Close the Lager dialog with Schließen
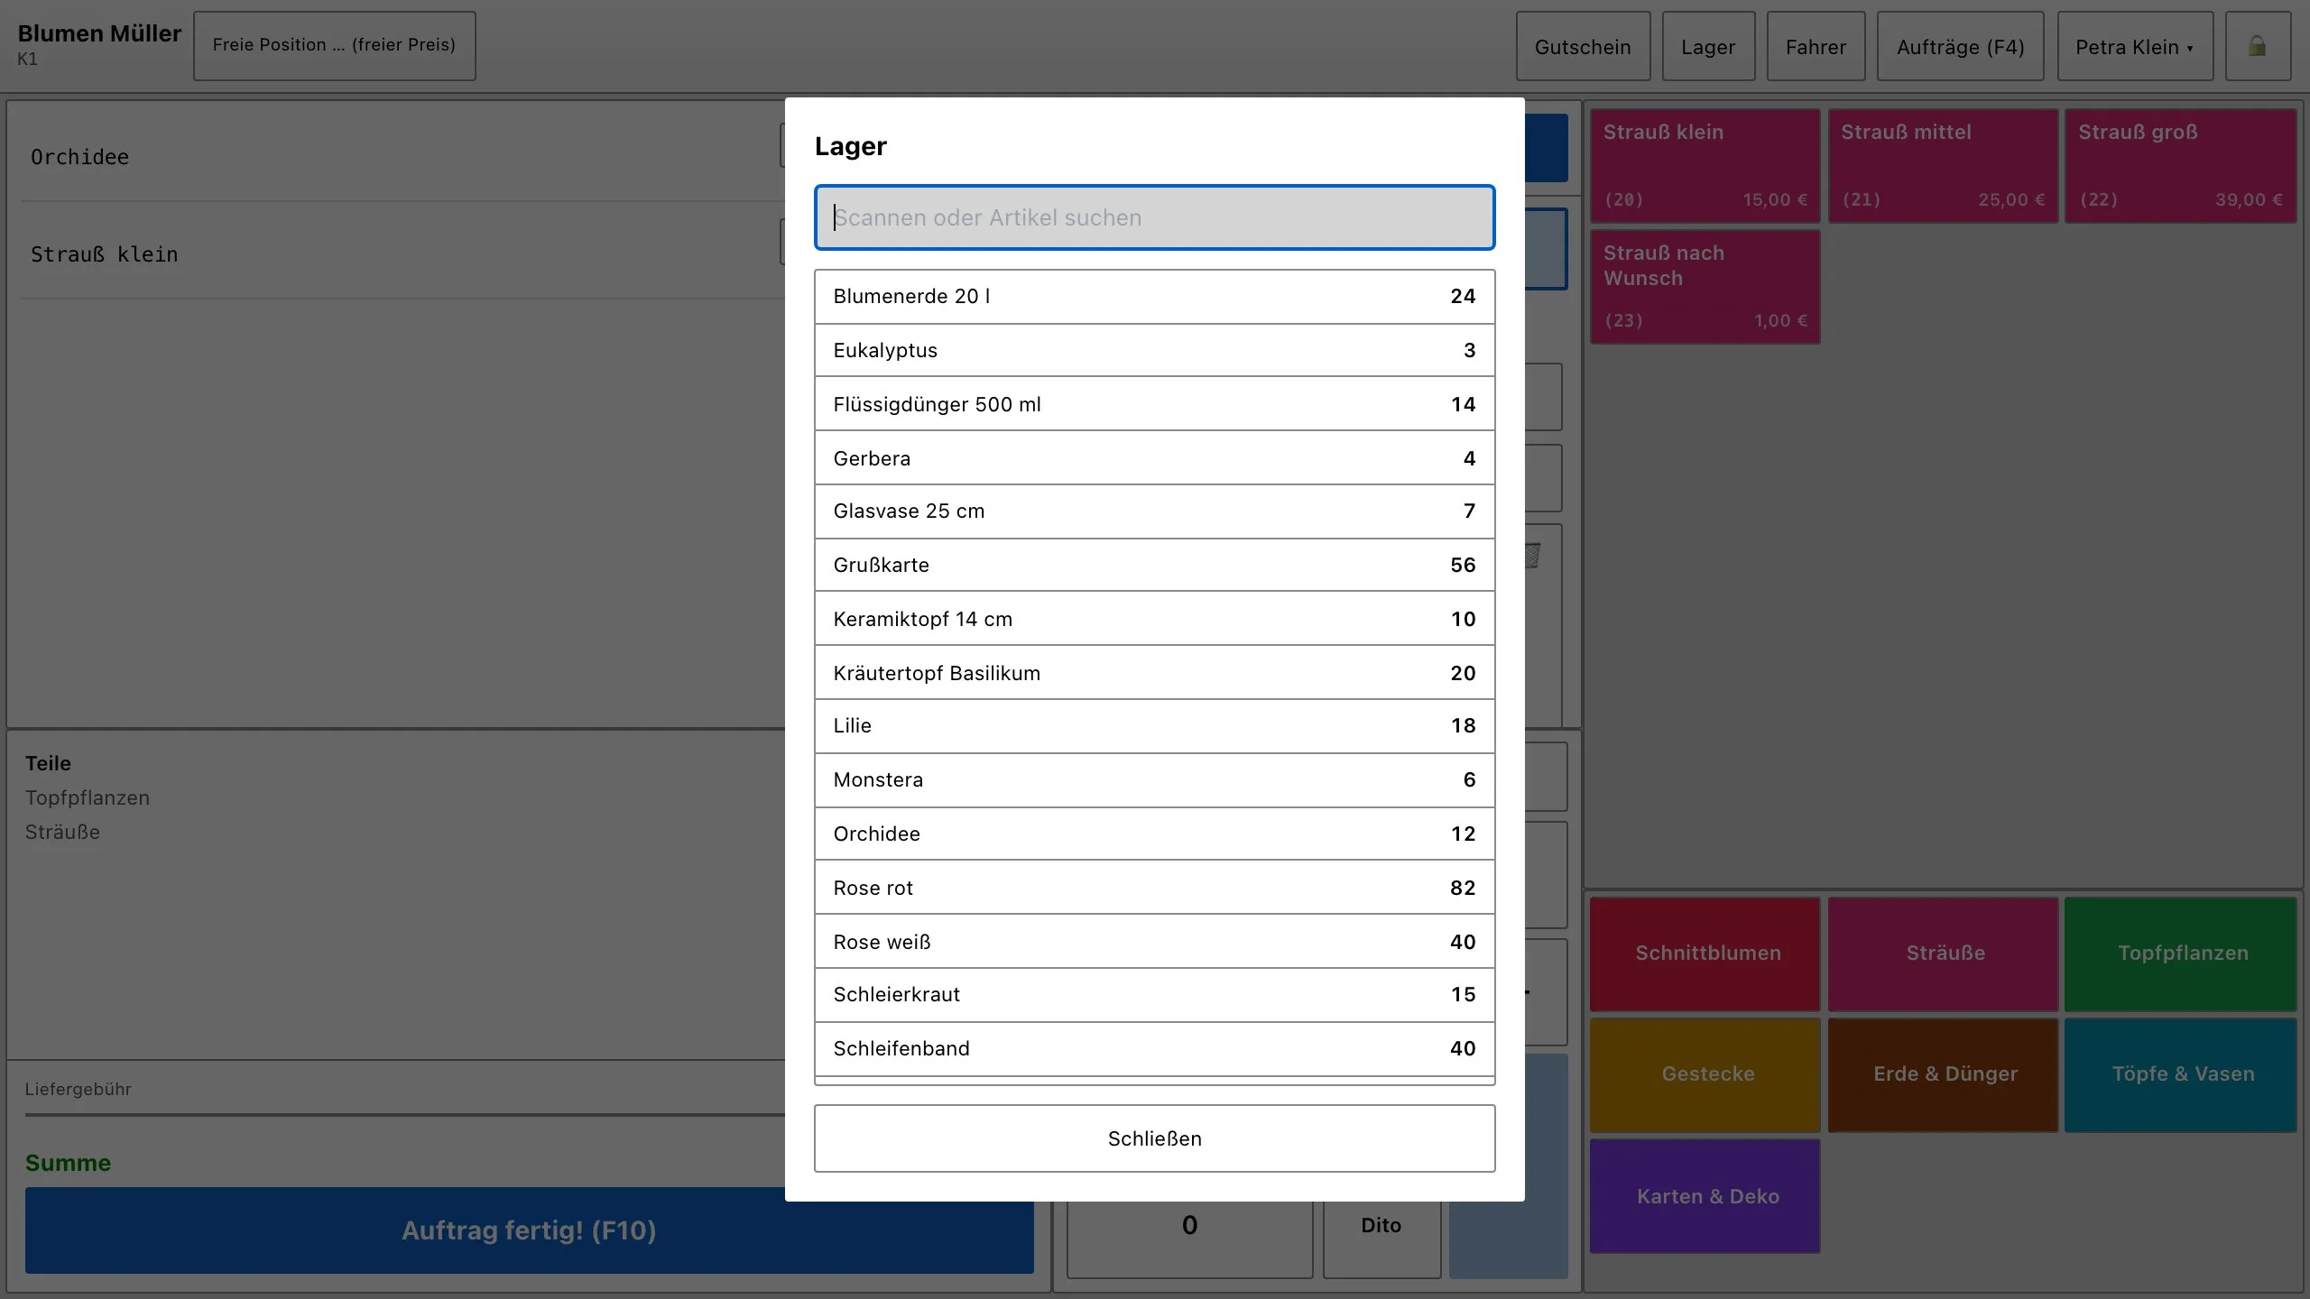 point(1154,1138)
